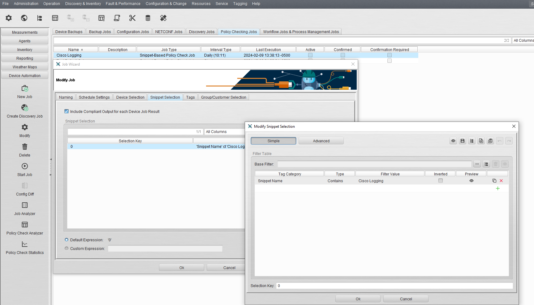Image resolution: width=534 pixels, height=305 pixels.
Task: Open the NETCONF Jobs tab
Action: coord(169,32)
